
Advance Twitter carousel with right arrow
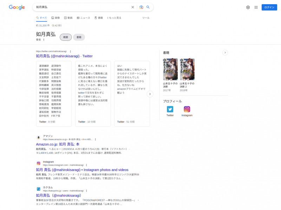pyautogui.click(x=150, y=94)
